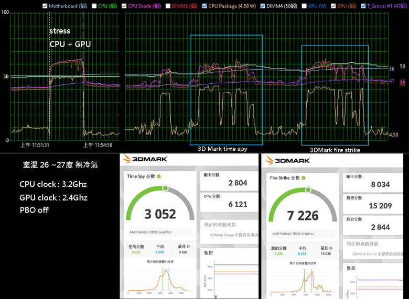Enable the red DIMM2 checkbox
Screen dimensions: 409x299
168,6
